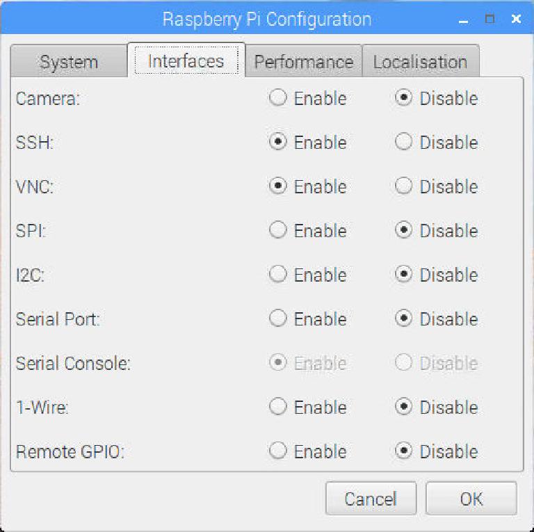Disable the SSH interface
Viewport: 534px width, 532px height.
[x=404, y=143]
